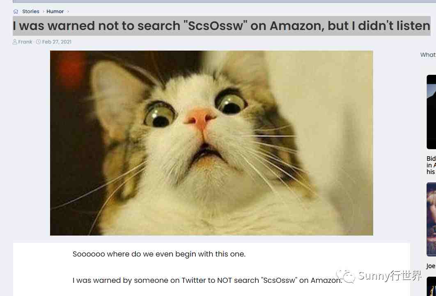Click the author user icon beside Frank
The image size is (436, 296).
[x=15, y=42]
